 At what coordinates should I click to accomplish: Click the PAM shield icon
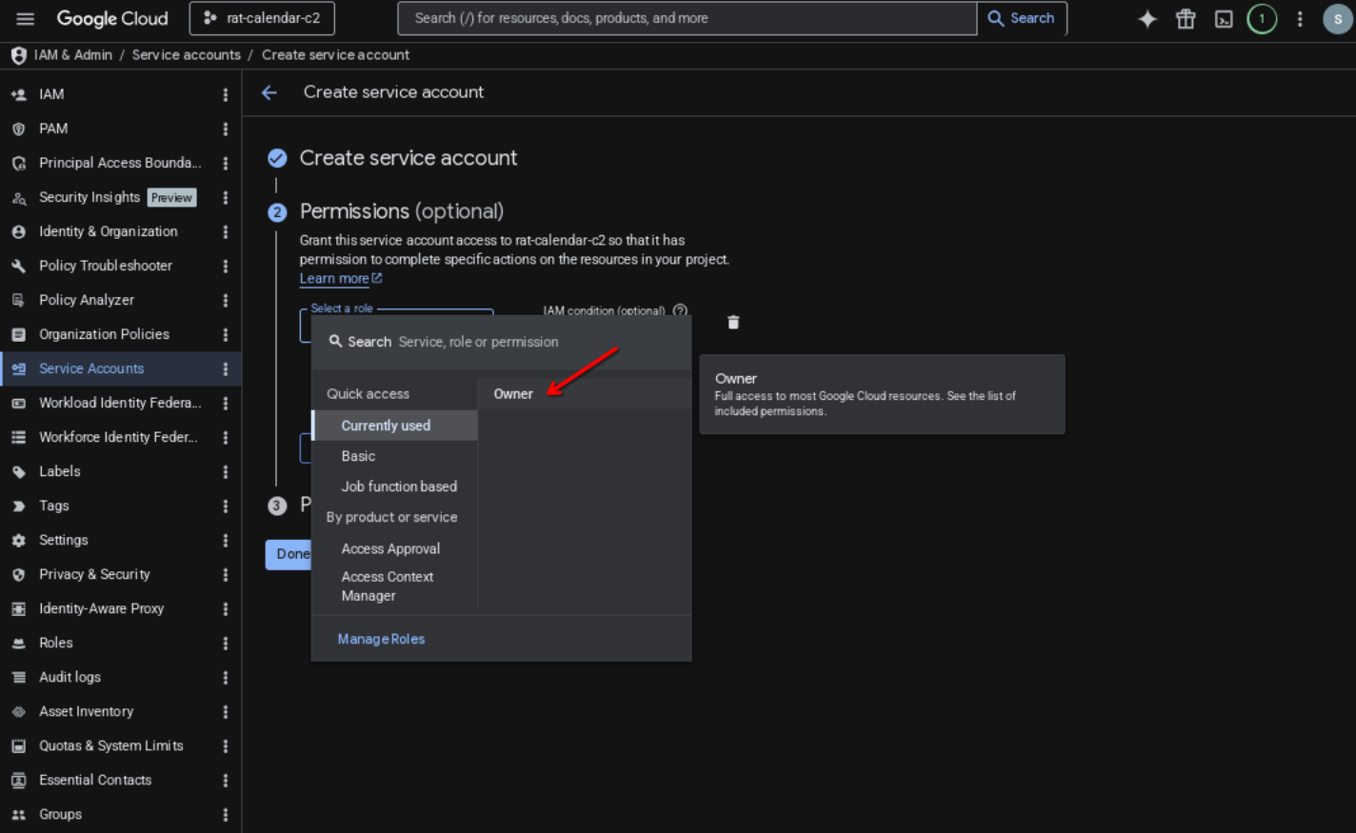tap(18, 129)
